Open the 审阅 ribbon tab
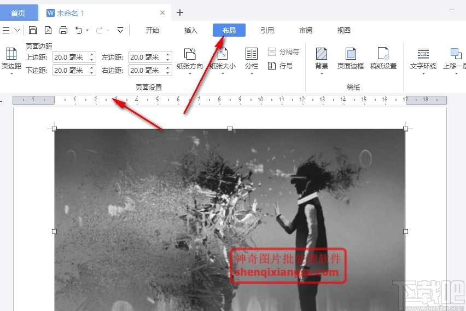 pyautogui.click(x=306, y=30)
